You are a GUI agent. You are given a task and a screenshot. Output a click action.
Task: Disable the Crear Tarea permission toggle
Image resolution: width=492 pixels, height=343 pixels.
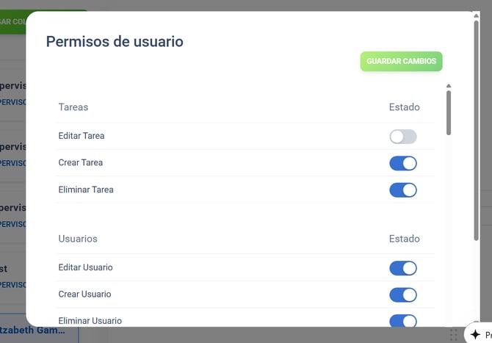click(x=402, y=163)
